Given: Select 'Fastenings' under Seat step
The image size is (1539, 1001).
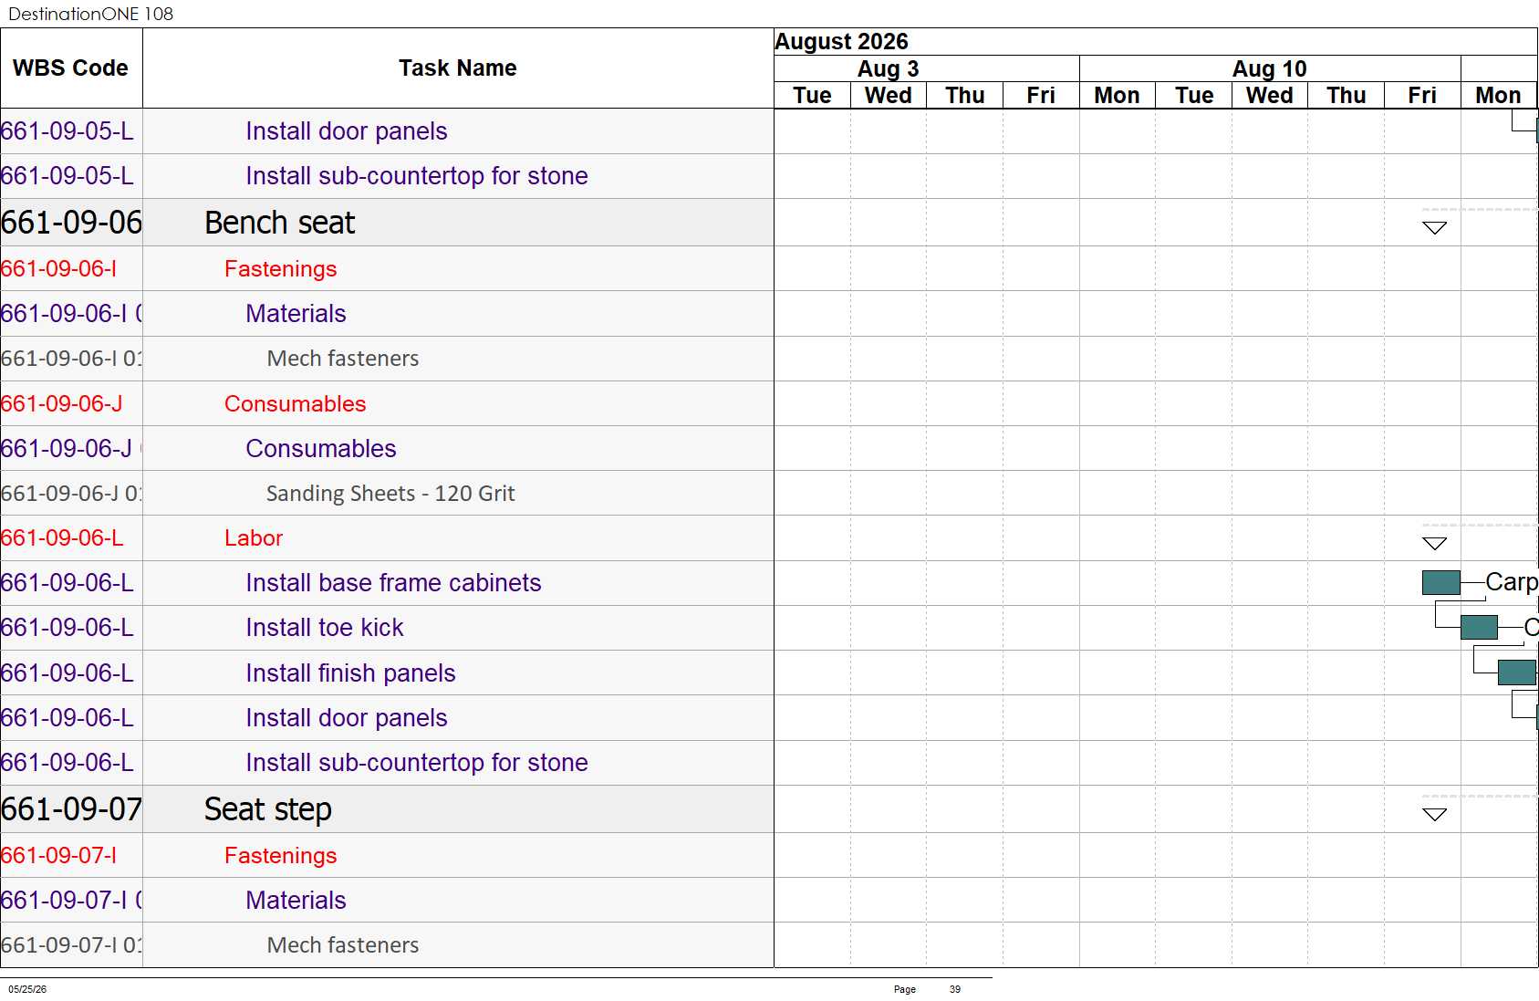Looking at the screenshot, I should click(280, 855).
